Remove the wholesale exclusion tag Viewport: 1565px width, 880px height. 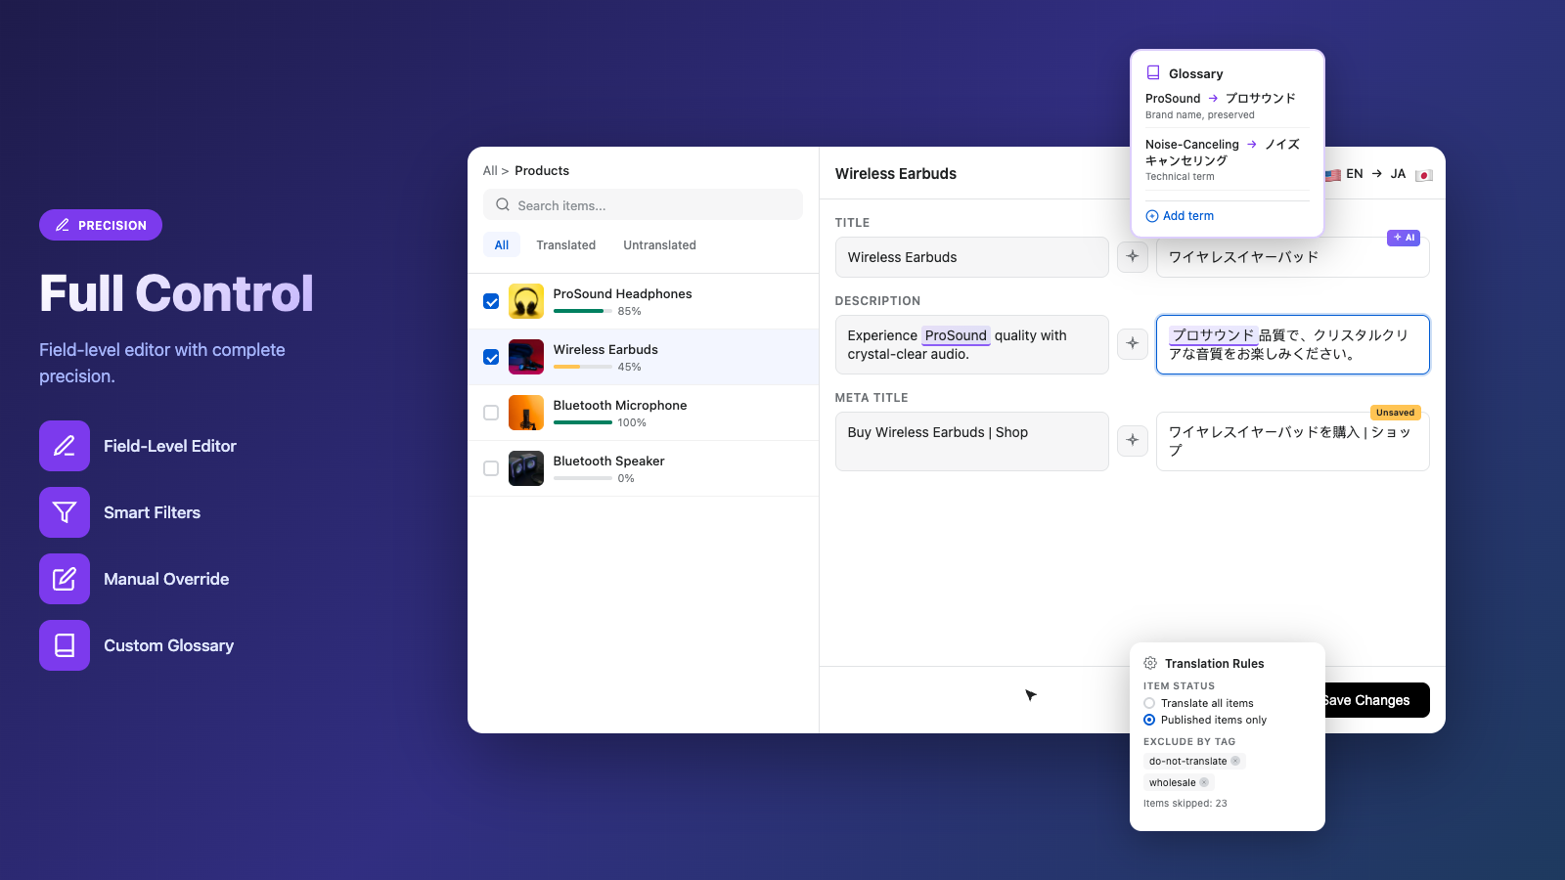[1204, 783]
